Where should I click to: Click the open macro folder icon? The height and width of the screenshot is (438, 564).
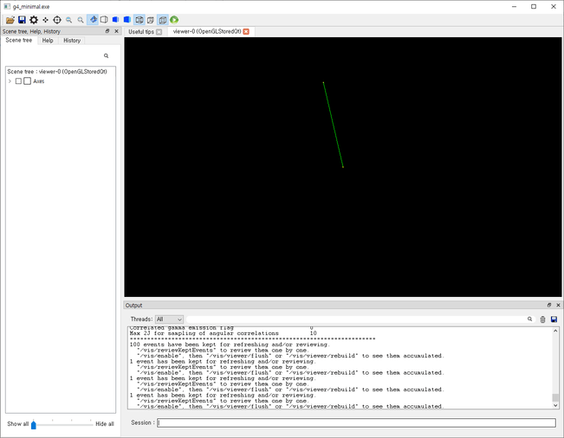click(x=10, y=20)
